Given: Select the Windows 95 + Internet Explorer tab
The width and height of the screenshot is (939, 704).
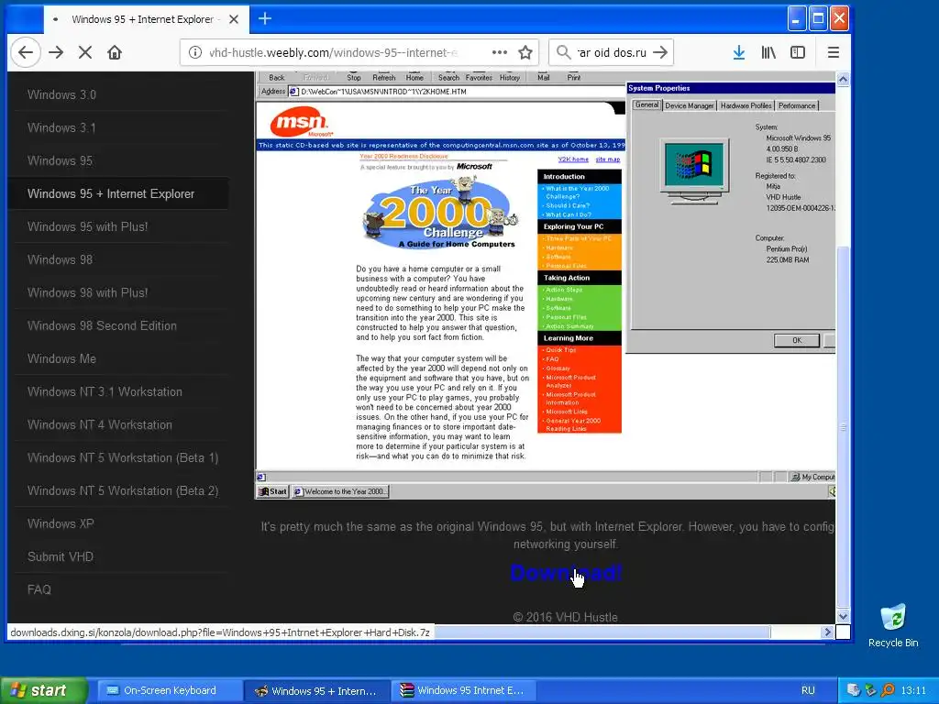Looking at the screenshot, I should coord(146,19).
